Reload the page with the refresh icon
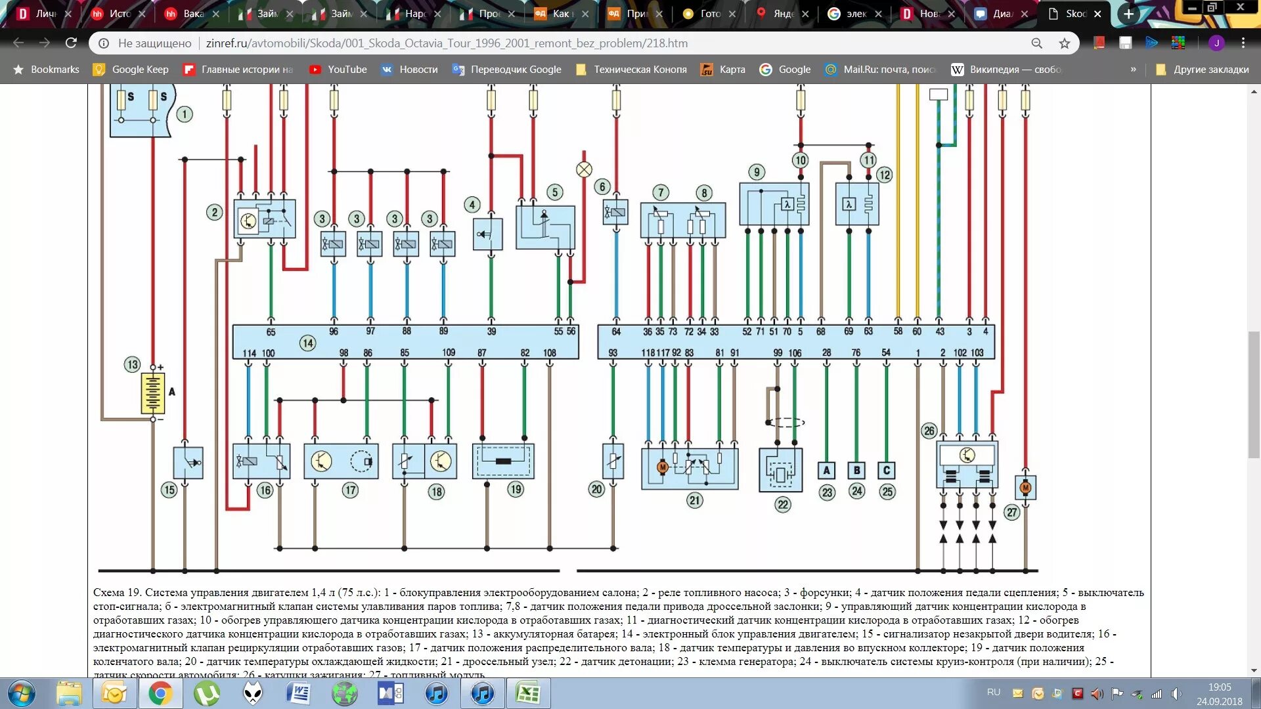The width and height of the screenshot is (1261, 709). [x=71, y=43]
